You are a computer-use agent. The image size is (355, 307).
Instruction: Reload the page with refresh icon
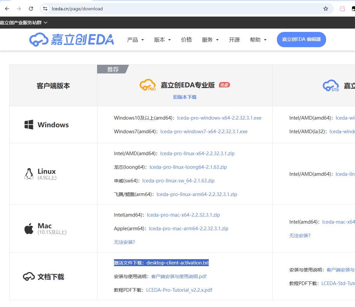31,9
